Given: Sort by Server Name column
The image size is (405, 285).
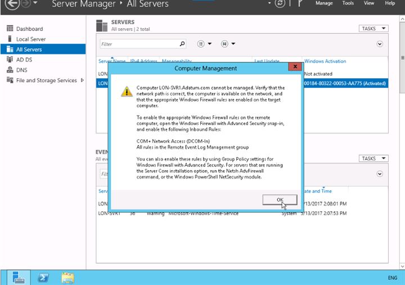Looking at the screenshot, I should click(111, 61).
